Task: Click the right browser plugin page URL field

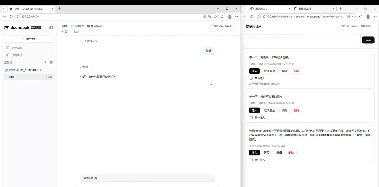Action: pos(303,17)
